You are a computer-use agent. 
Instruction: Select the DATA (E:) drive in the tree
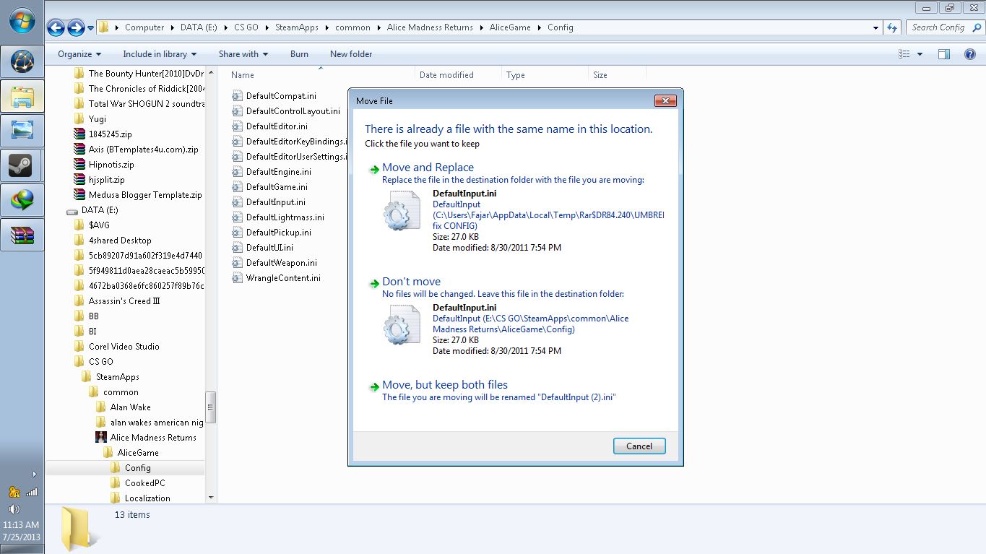(x=92, y=210)
